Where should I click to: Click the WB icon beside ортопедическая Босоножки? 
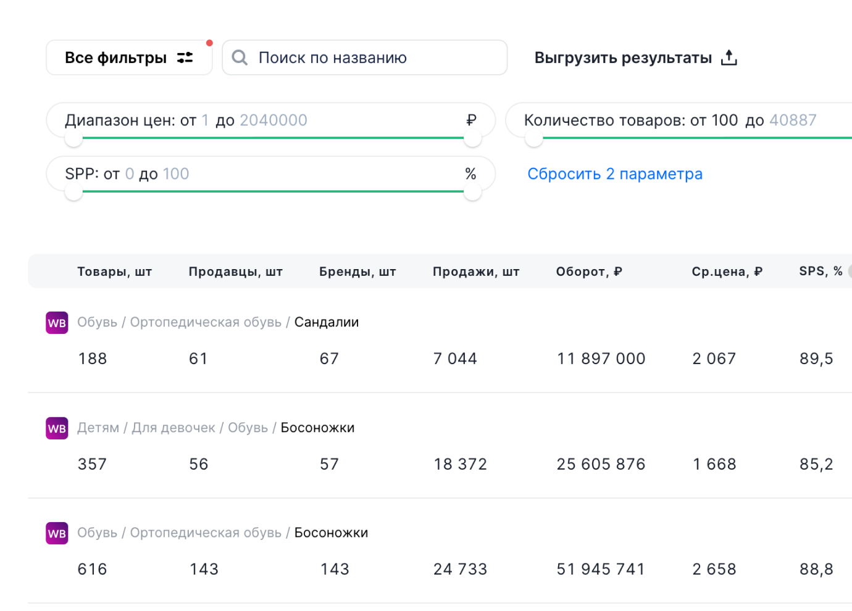tap(57, 533)
